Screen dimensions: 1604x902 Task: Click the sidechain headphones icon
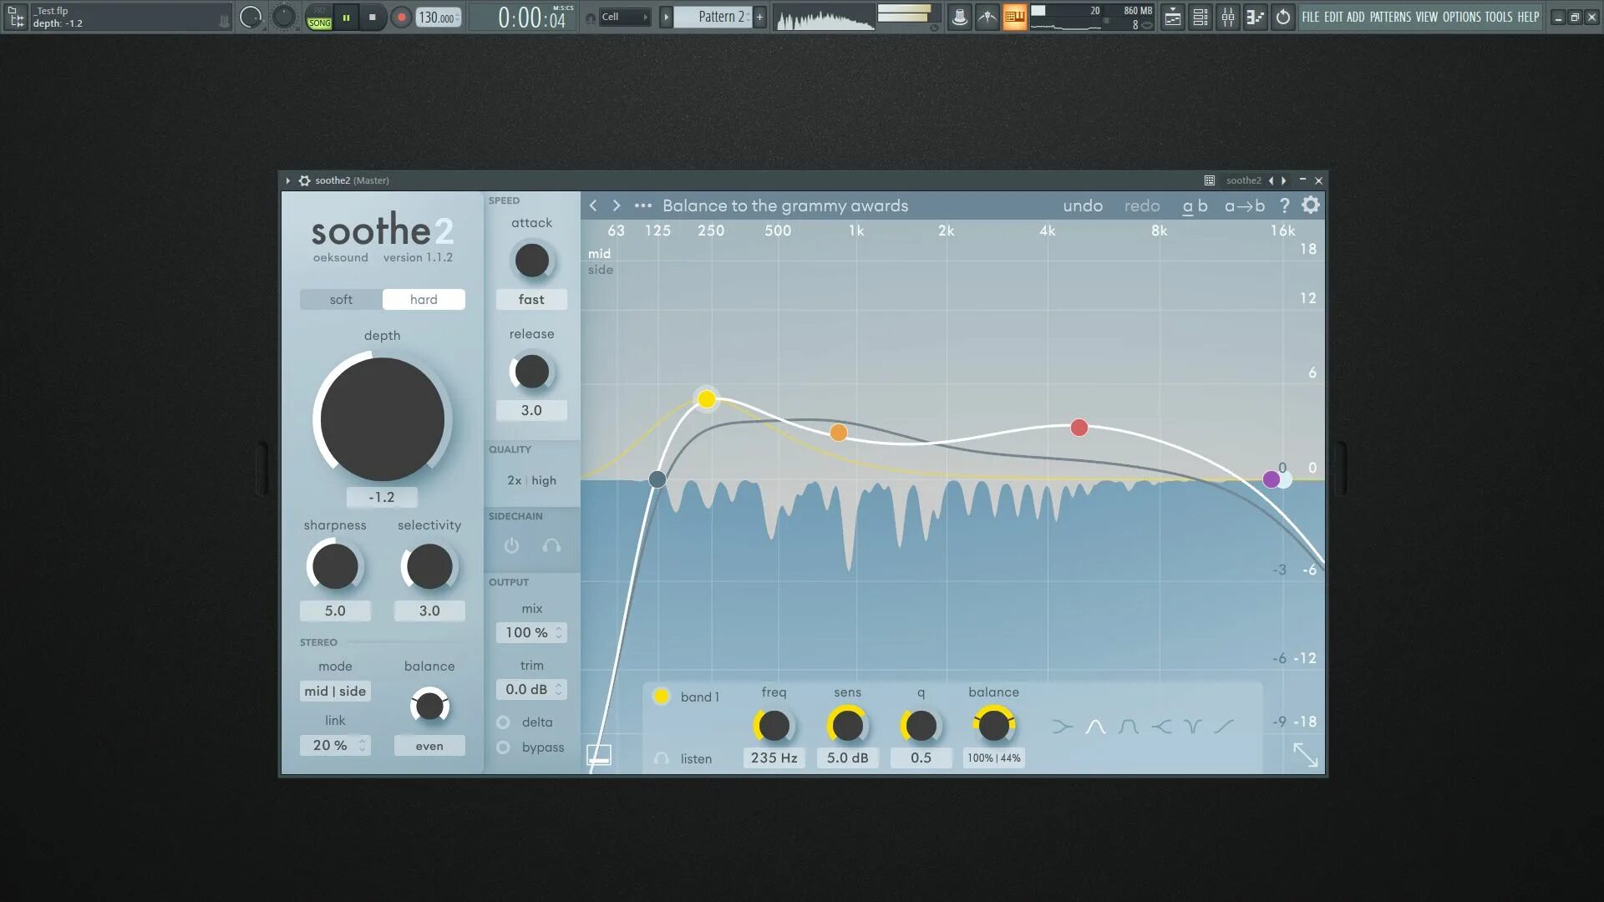coord(551,545)
